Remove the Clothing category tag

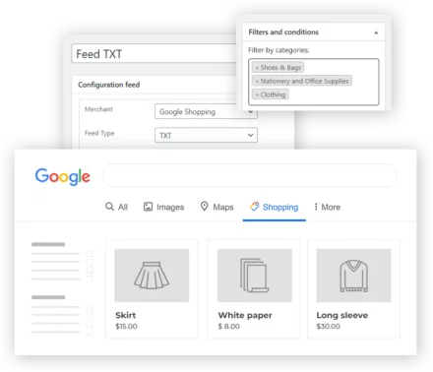pos(257,94)
